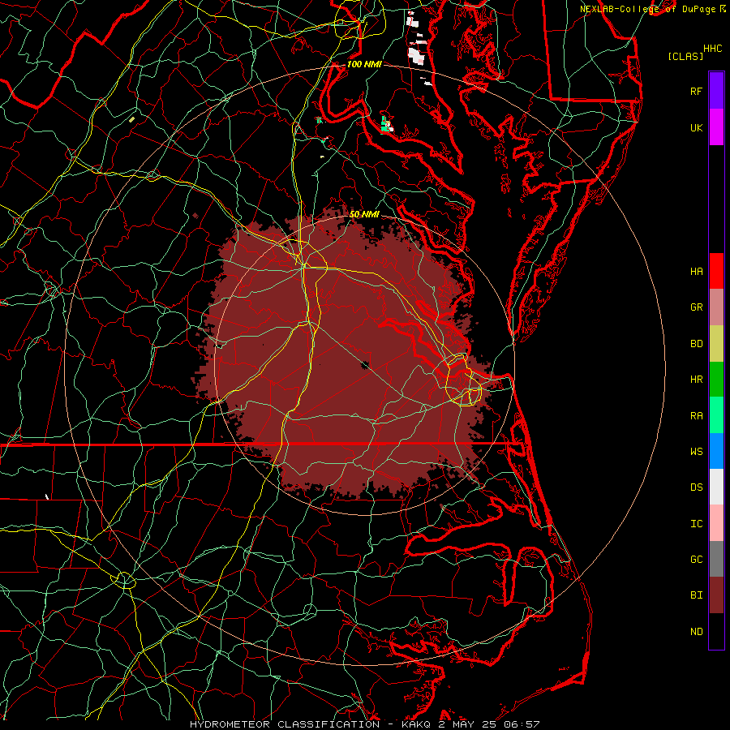Screen dimensions: 730x730
Task: Click the Hydrometeor Classification KAKQ timestamp caption
Action: tap(364, 724)
